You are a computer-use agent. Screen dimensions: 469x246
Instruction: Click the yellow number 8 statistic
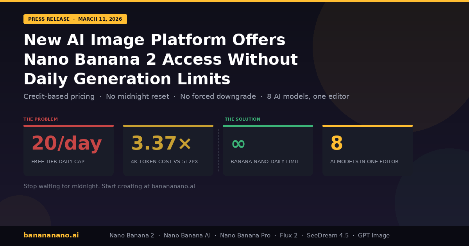point(337,143)
